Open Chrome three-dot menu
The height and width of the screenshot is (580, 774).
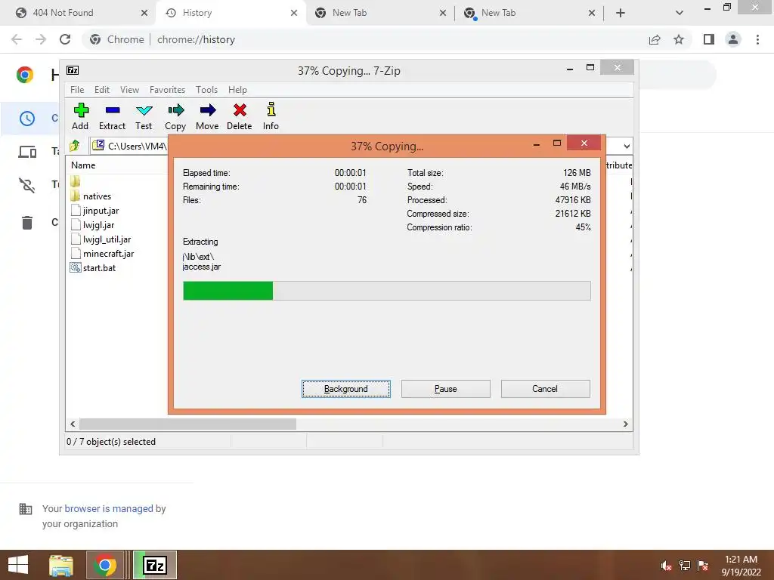(x=757, y=39)
